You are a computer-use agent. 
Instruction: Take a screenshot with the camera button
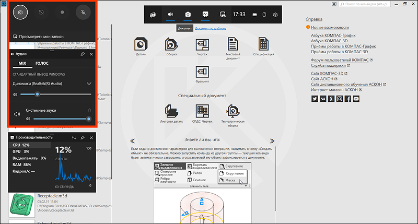point(20,12)
